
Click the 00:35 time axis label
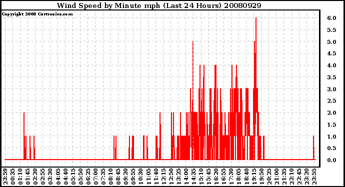(13, 177)
